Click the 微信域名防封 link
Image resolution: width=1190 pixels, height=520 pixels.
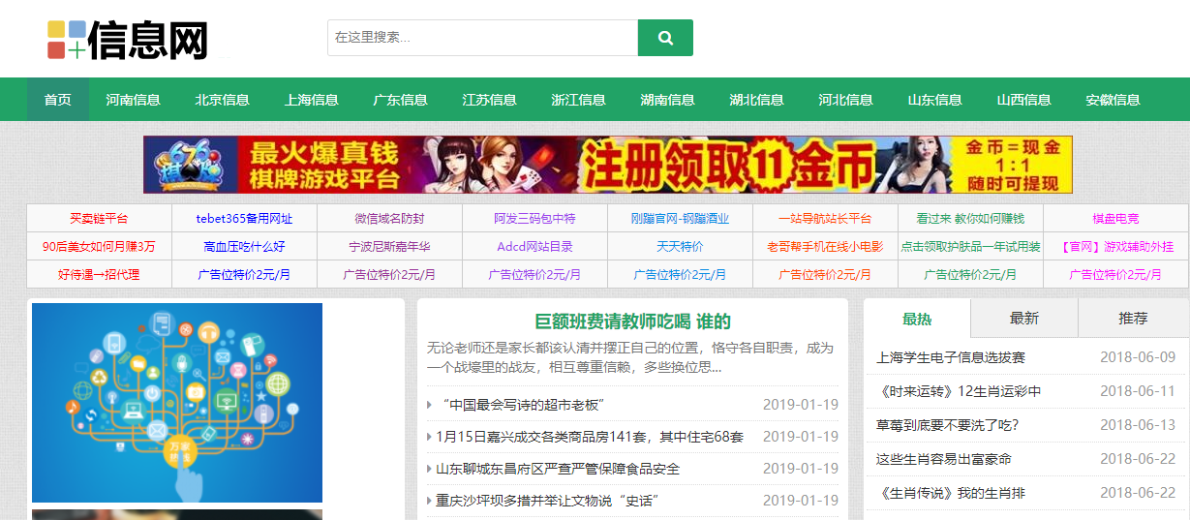tap(389, 219)
